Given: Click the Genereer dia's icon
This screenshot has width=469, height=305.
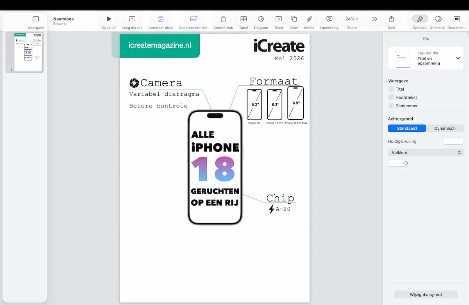Looking at the screenshot, I should [160, 19].
